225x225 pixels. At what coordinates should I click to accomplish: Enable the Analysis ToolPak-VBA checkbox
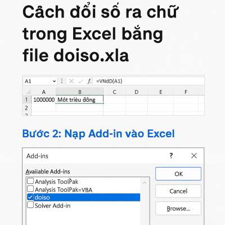pyautogui.click(x=30, y=189)
